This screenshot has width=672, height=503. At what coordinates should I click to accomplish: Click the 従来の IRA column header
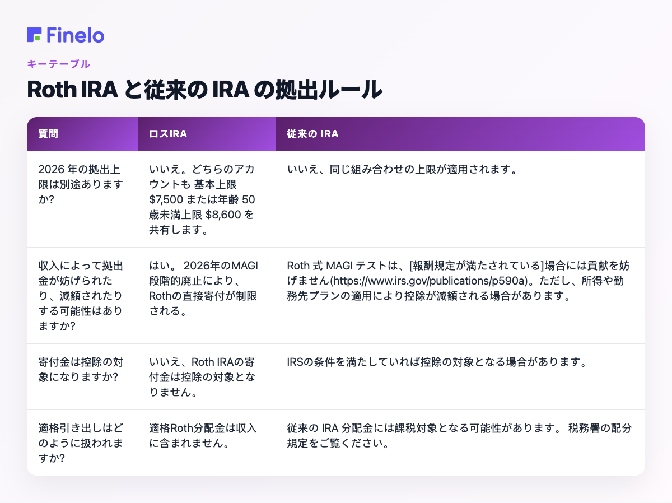(460, 134)
